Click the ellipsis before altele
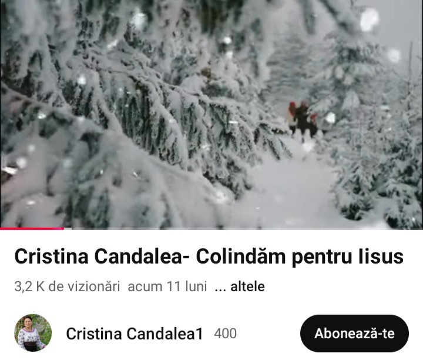 (x=220, y=287)
